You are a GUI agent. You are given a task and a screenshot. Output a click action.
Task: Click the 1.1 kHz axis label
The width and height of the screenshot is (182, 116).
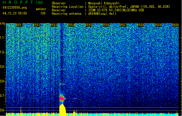click(2, 38)
